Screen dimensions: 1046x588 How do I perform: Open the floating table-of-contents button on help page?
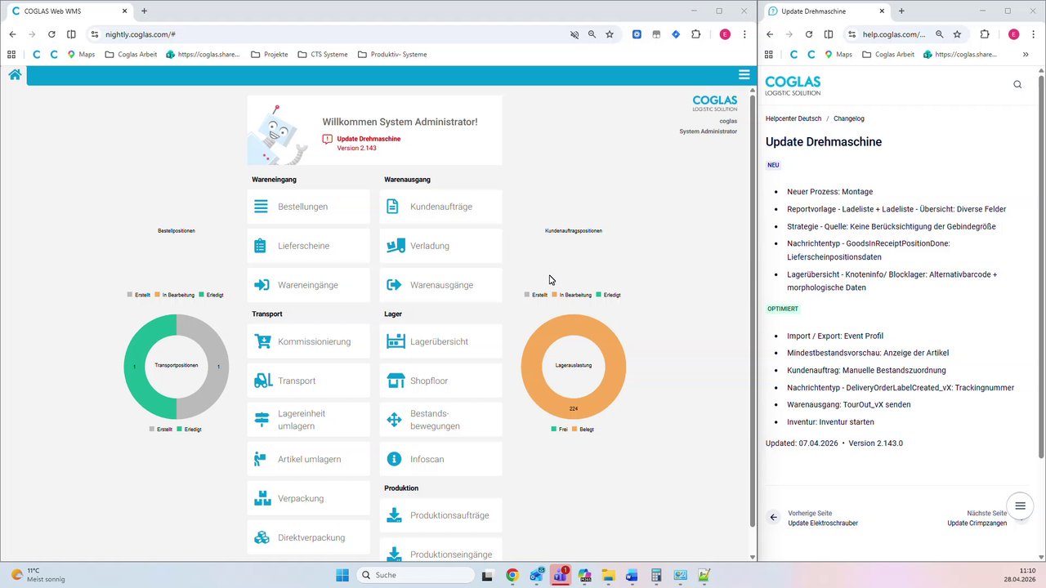pyautogui.click(x=1020, y=506)
